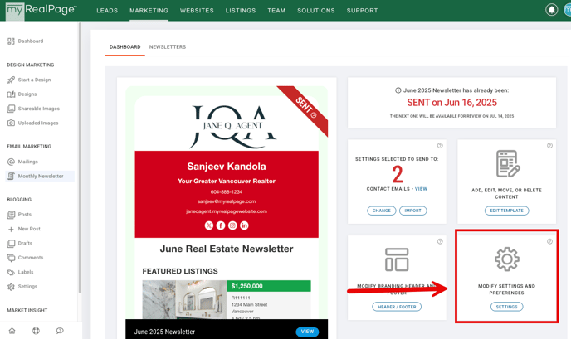Click the Start a Design rocket icon
571x339 pixels.
11,80
